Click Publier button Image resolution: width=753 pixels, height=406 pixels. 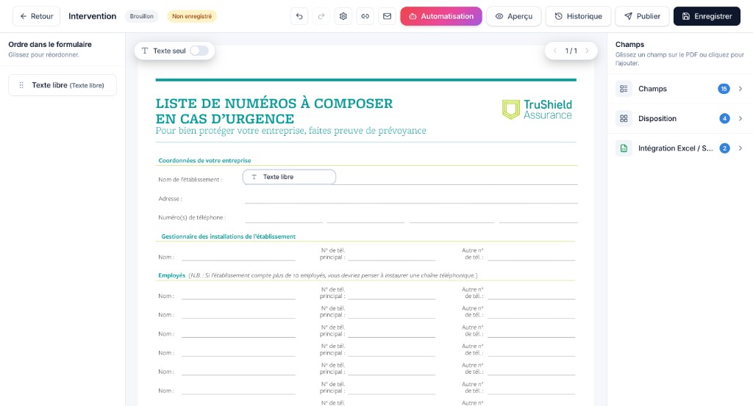[642, 16]
